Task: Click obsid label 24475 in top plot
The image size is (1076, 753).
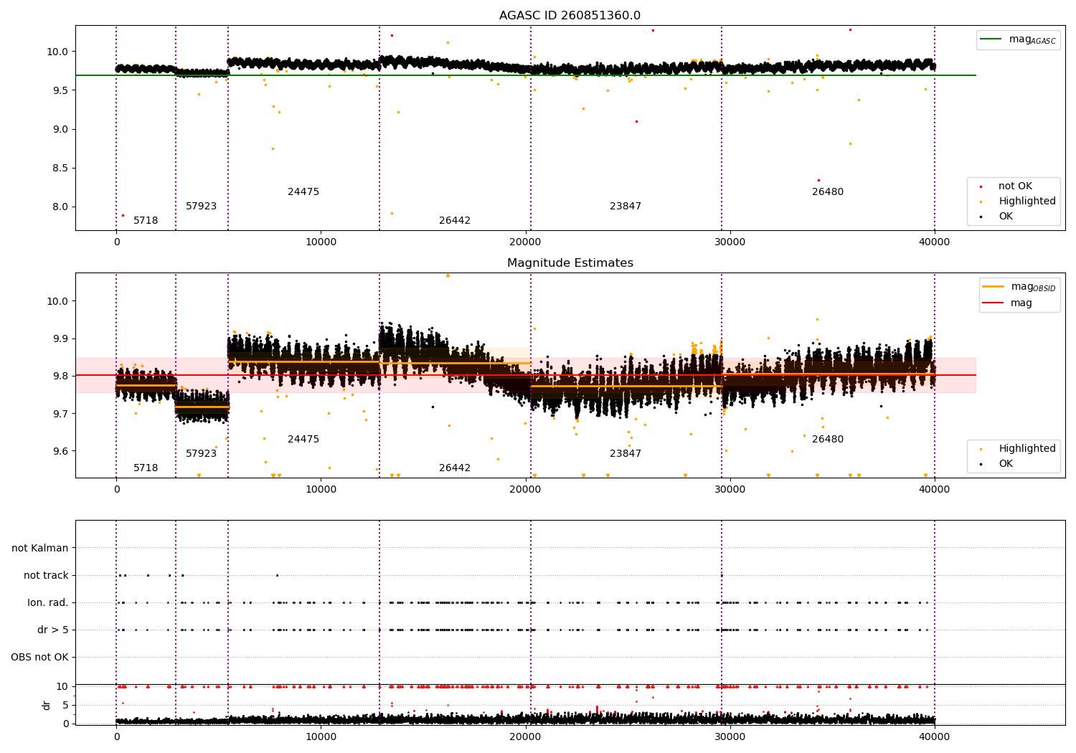Action: [x=303, y=192]
